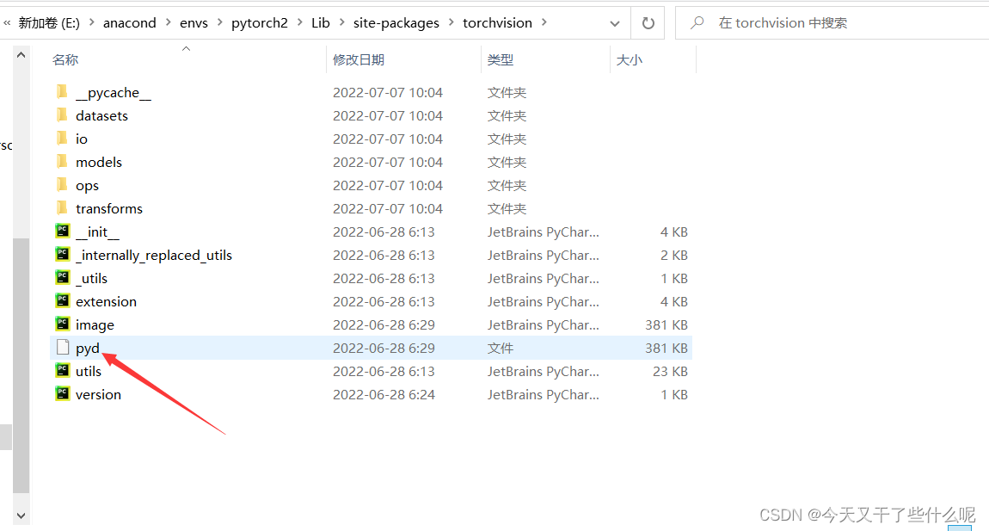Click the torchvision breadcrumb segment
The width and height of the screenshot is (989, 531).
tap(497, 23)
